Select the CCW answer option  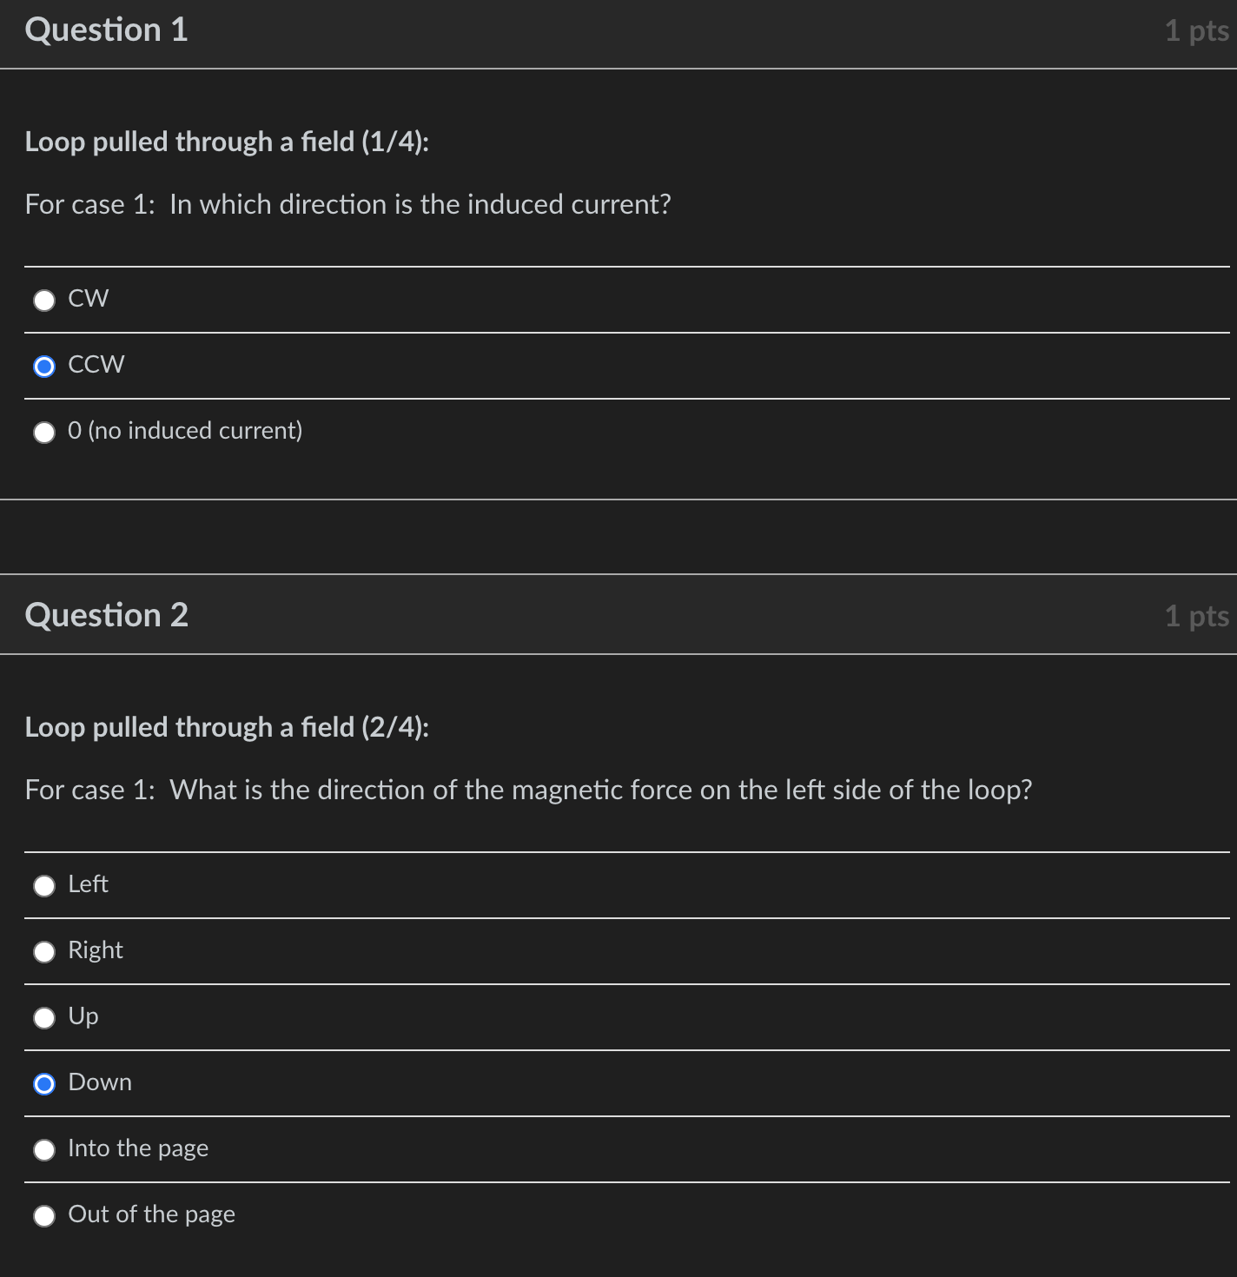pos(44,367)
